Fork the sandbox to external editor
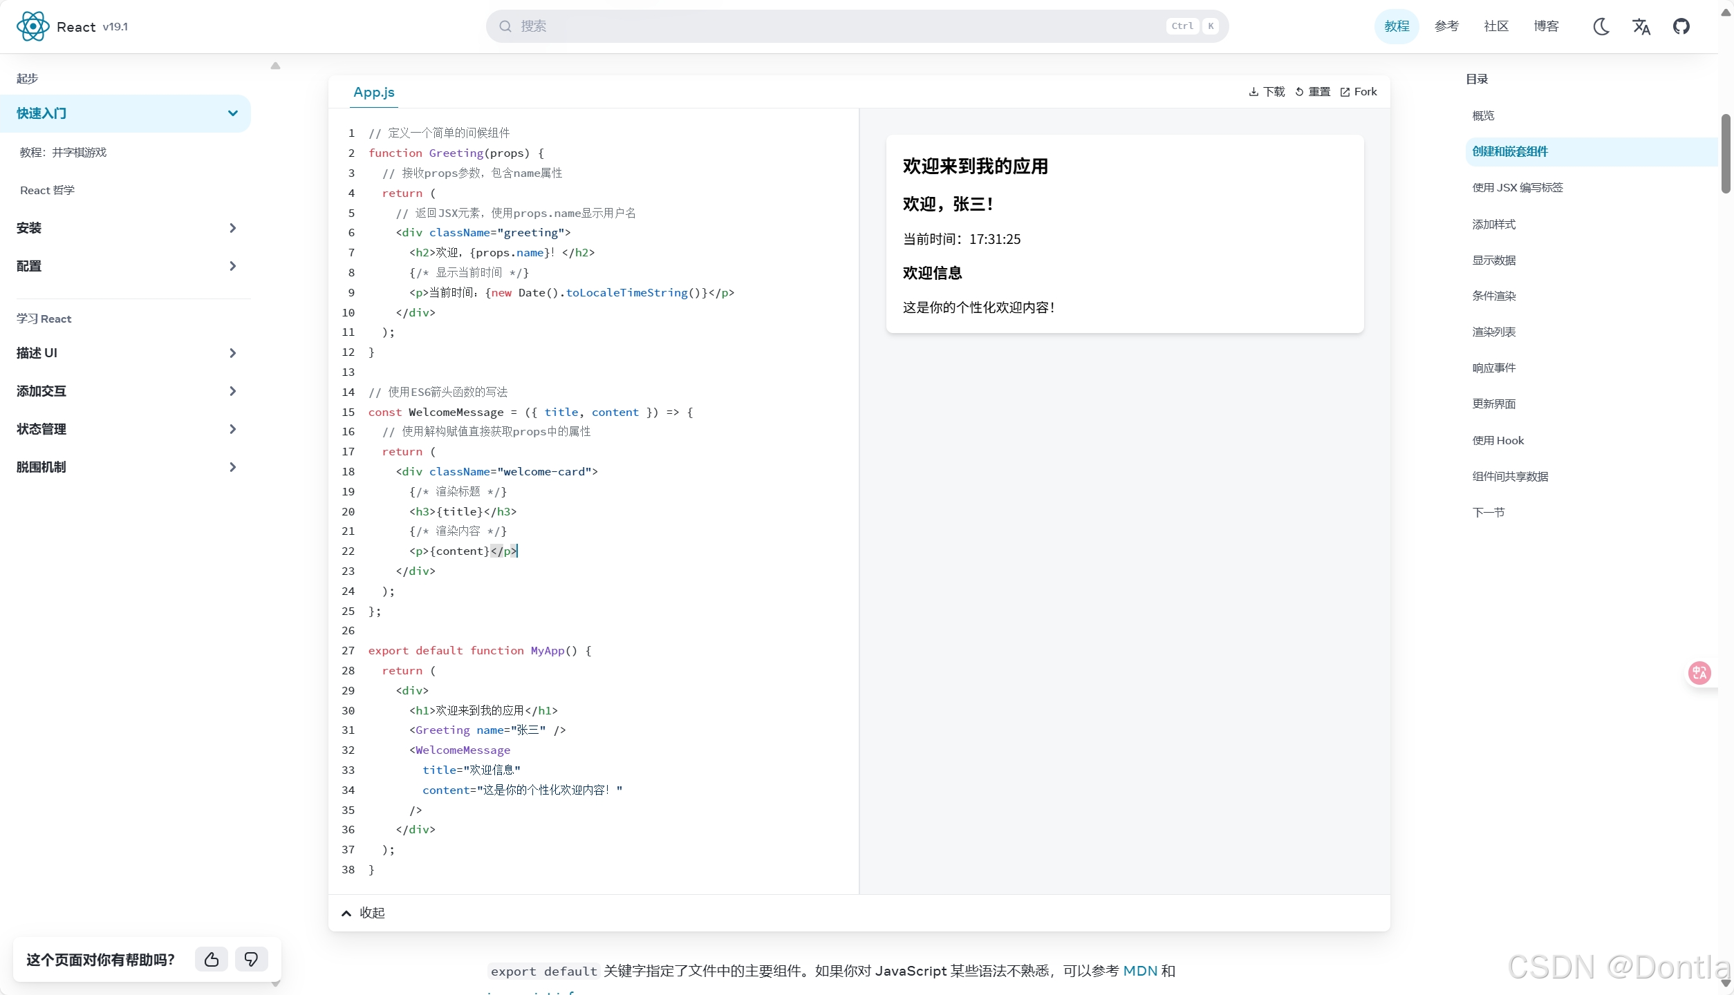This screenshot has width=1734, height=995. tap(1359, 92)
